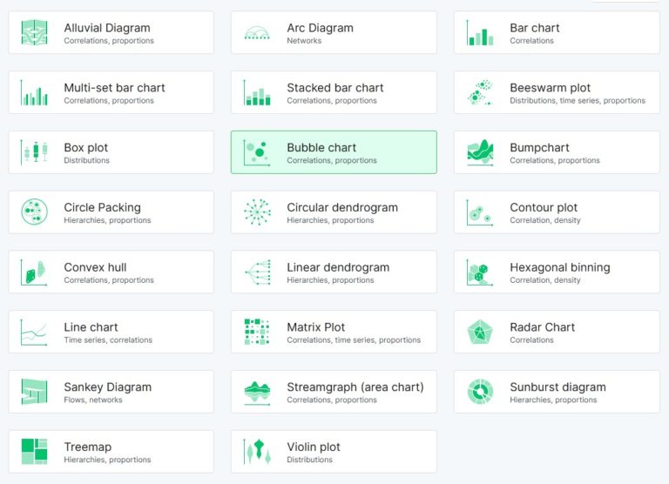This screenshot has height=484, width=669.
Task: Choose the Circular dendrogram title
Action: point(342,208)
